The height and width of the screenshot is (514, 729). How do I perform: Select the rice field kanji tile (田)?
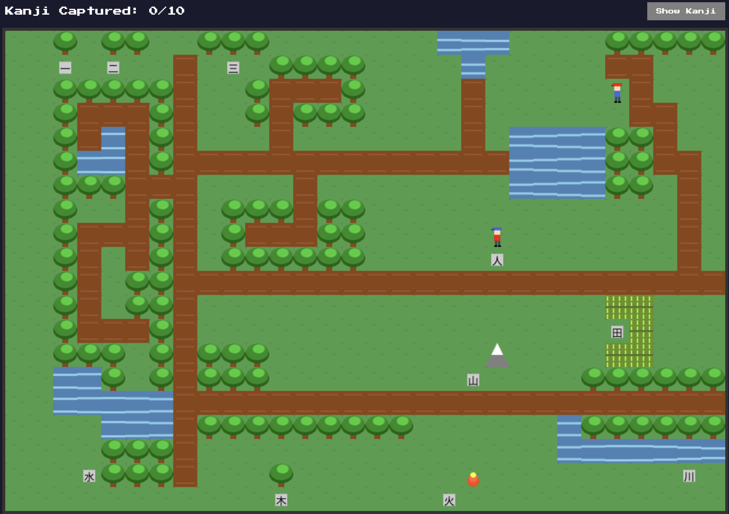(617, 332)
